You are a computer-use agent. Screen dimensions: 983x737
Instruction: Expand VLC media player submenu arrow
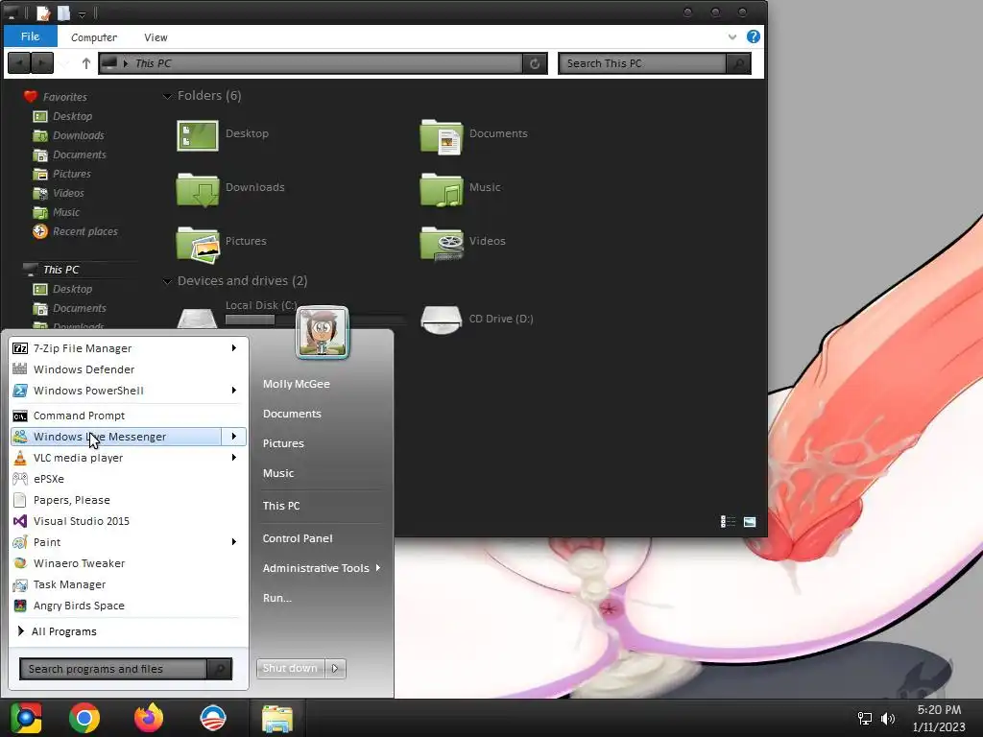[234, 458]
